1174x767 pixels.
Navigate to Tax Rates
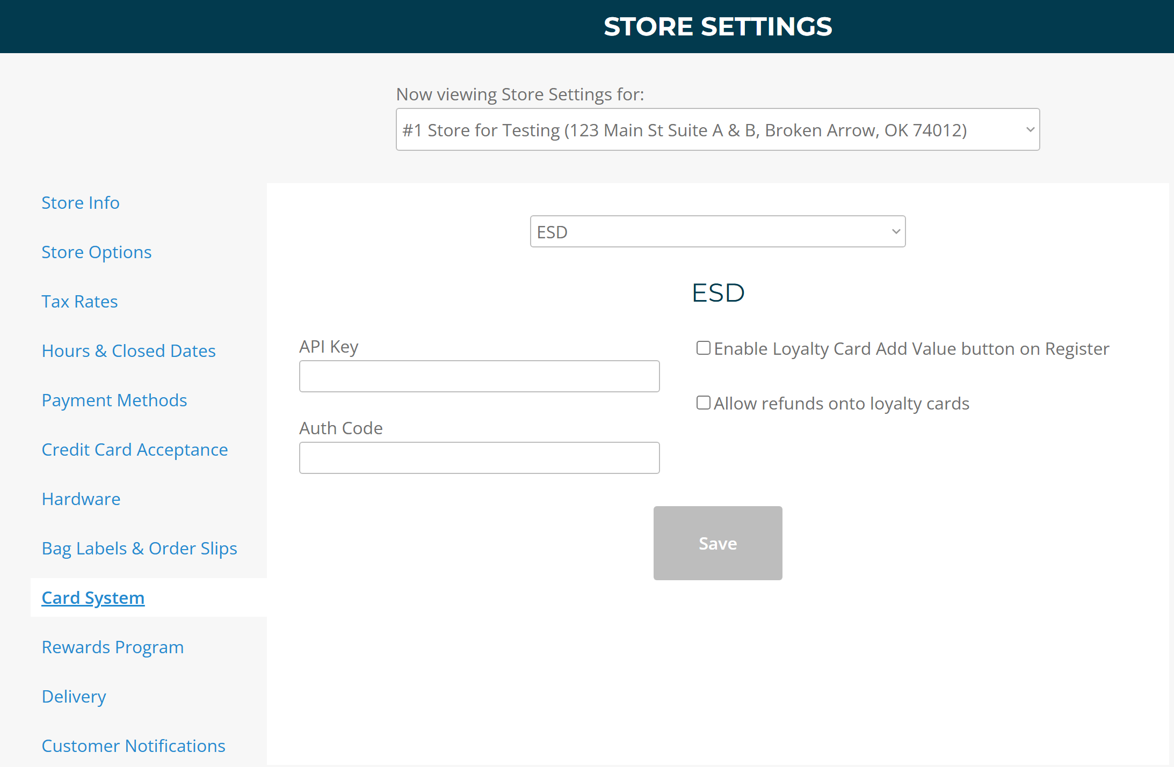[79, 302]
